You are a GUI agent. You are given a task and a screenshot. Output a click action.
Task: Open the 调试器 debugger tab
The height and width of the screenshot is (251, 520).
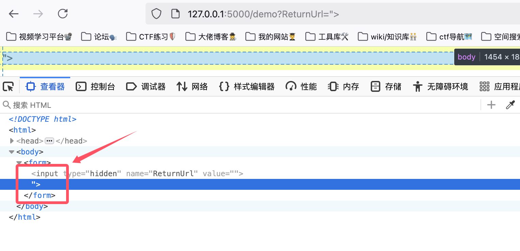coord(146,87)
